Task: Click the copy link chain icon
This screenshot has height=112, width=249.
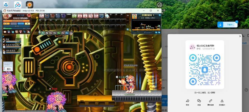Action: tap(210, 101)
